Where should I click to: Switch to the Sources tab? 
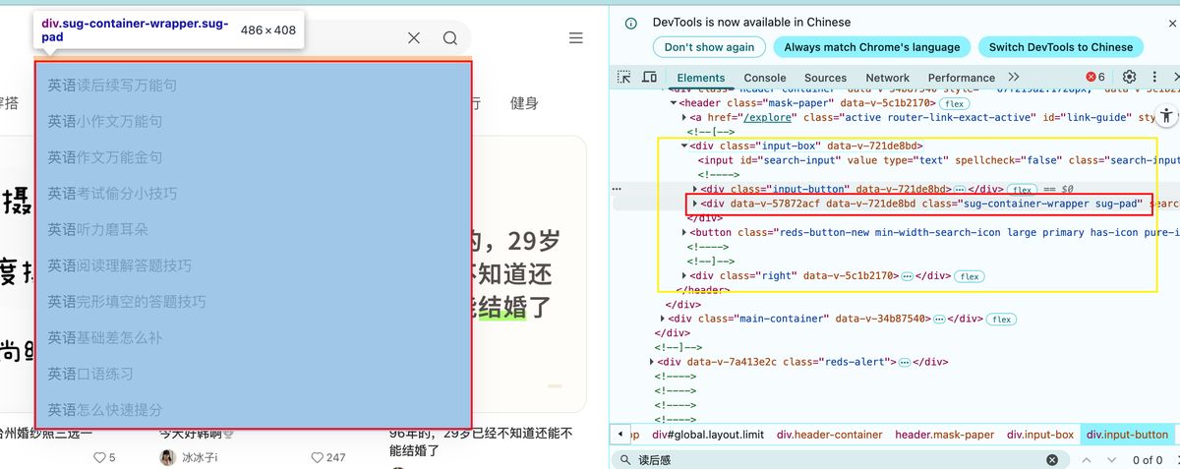825,78
